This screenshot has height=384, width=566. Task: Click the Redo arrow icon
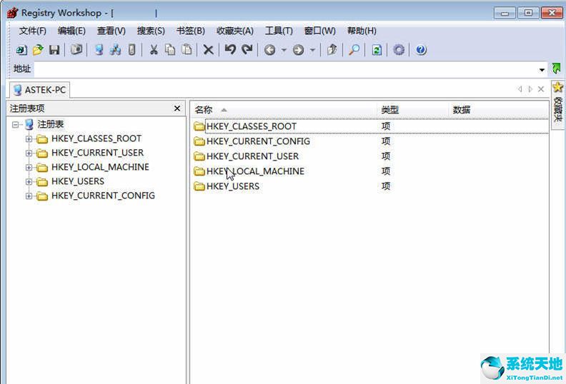247,50
